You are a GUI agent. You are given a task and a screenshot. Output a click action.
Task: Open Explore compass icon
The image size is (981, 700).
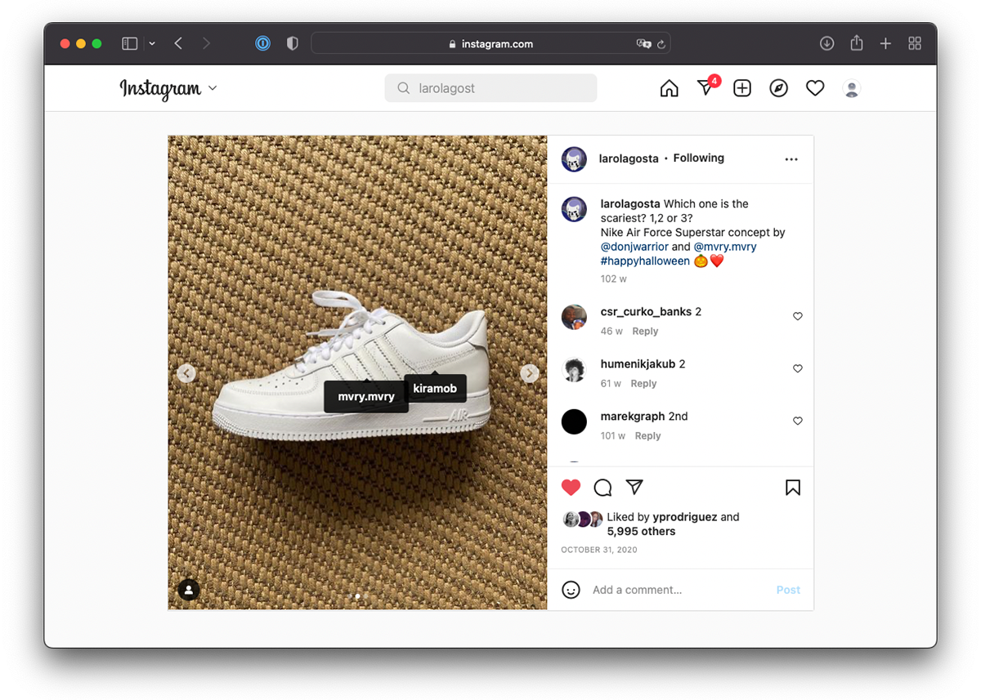[x=779, y=88]
